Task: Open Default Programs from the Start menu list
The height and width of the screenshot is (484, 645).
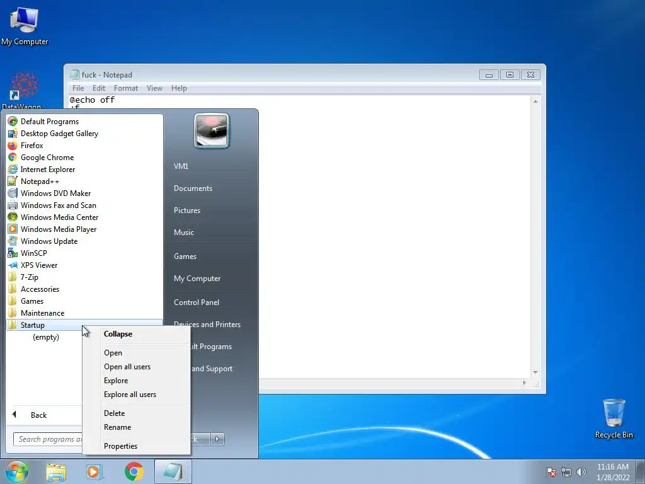Action: (x=84, y=122)
